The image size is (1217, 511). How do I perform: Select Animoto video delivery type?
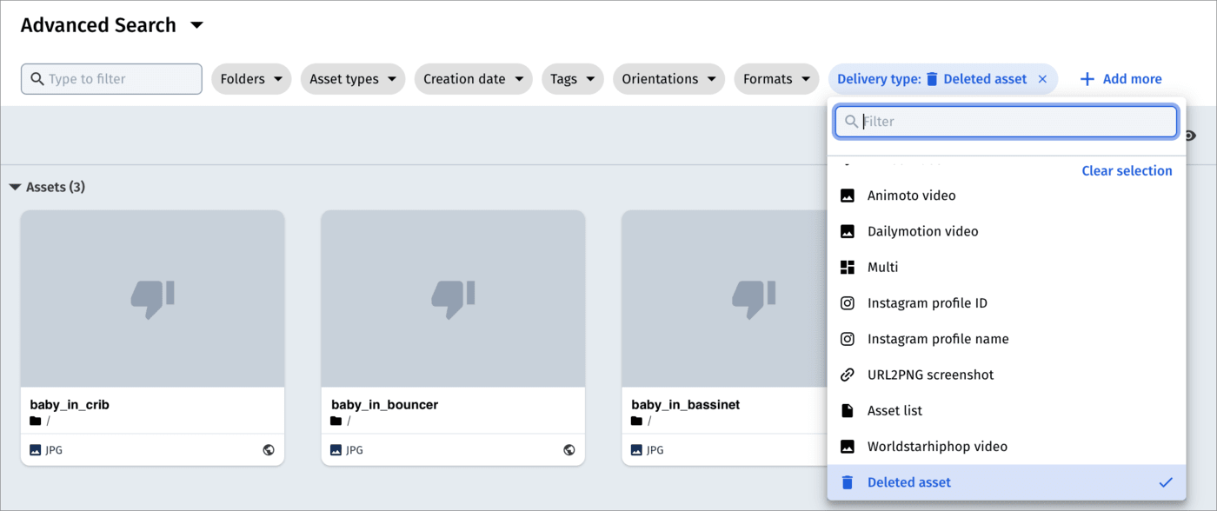[x=1007, y=196]
